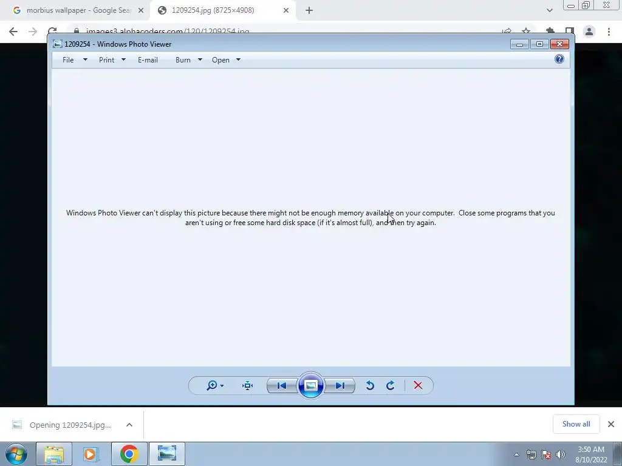Click the Photo Viewer title bar icon

(58, 44)
